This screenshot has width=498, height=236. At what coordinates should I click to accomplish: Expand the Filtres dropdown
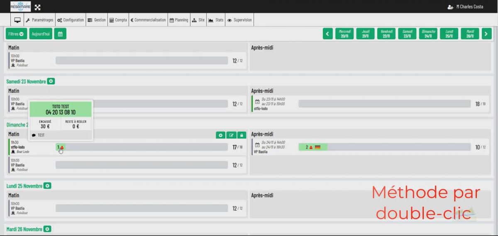click(x=17, y=34)
